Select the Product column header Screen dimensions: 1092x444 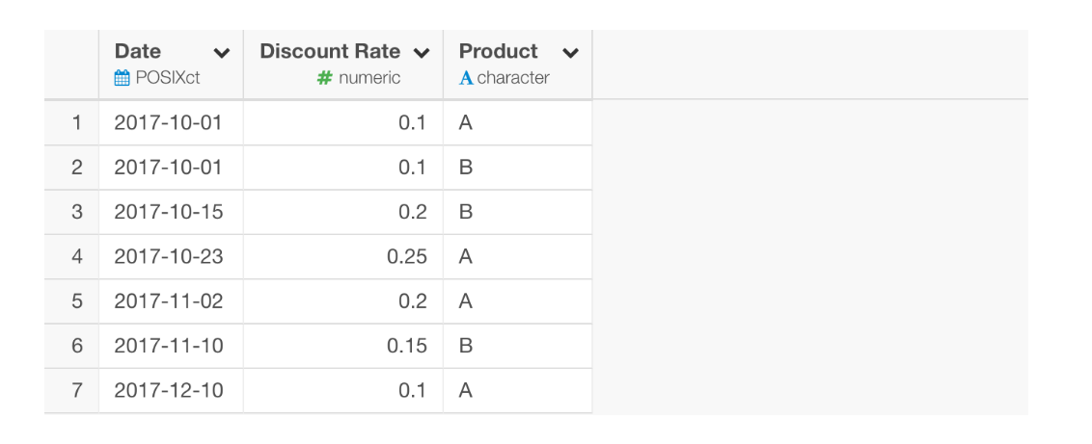click(x=498, y=52)
